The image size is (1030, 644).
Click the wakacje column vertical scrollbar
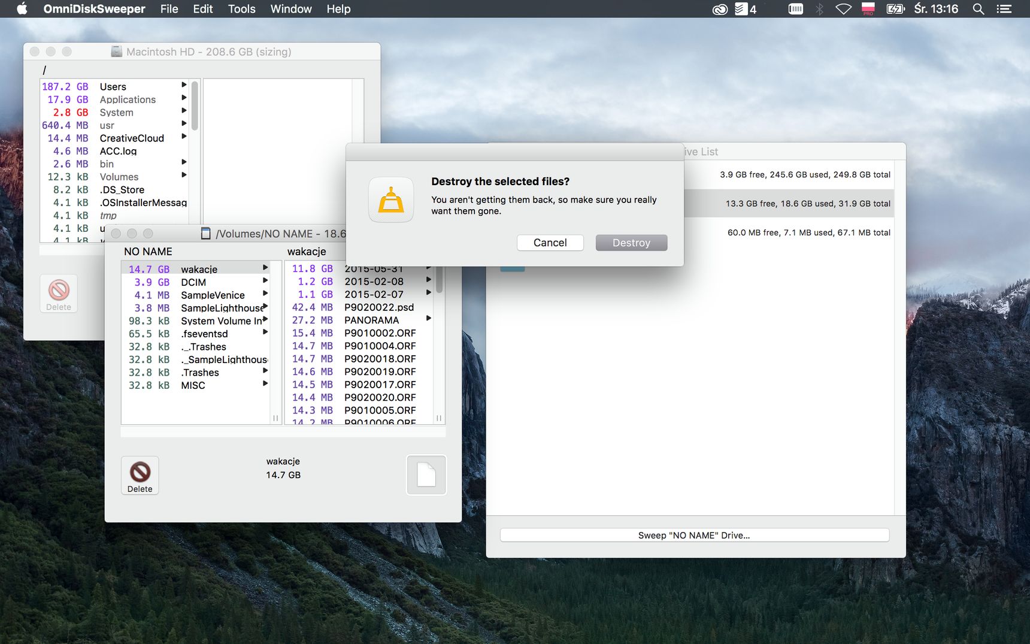click(440, 280)
